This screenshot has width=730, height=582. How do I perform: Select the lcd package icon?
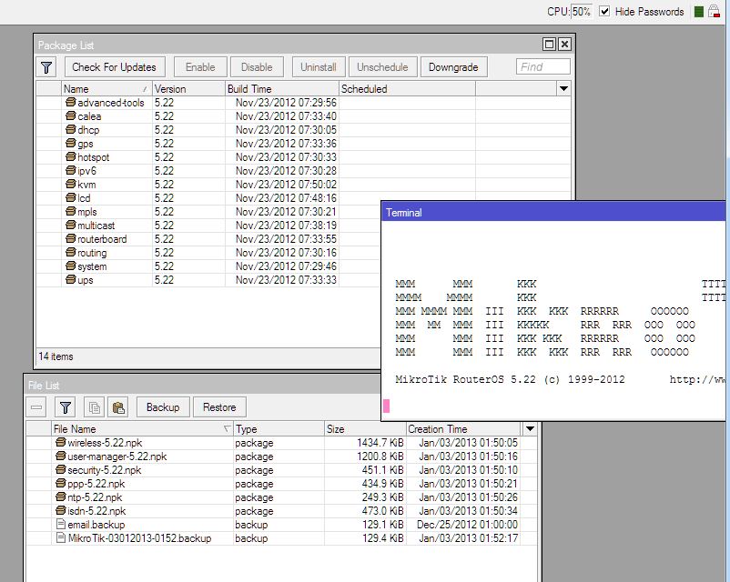coord(70,197)
